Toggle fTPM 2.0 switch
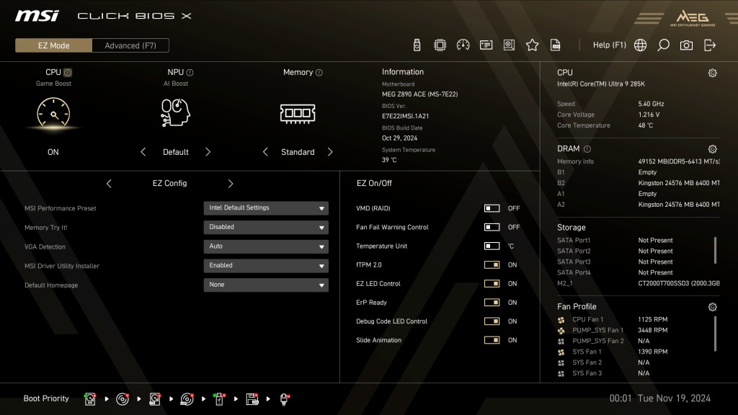The width and height of the screenshot is (738, 415). coord(492,264)
